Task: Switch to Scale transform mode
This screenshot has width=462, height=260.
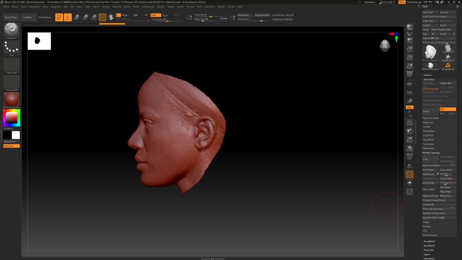Action: coord(85,18)
